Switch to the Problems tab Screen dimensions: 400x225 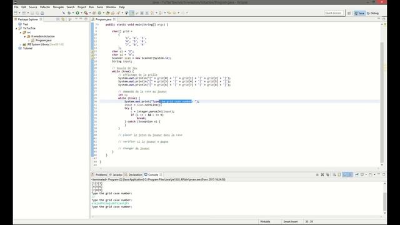point(101,175)
